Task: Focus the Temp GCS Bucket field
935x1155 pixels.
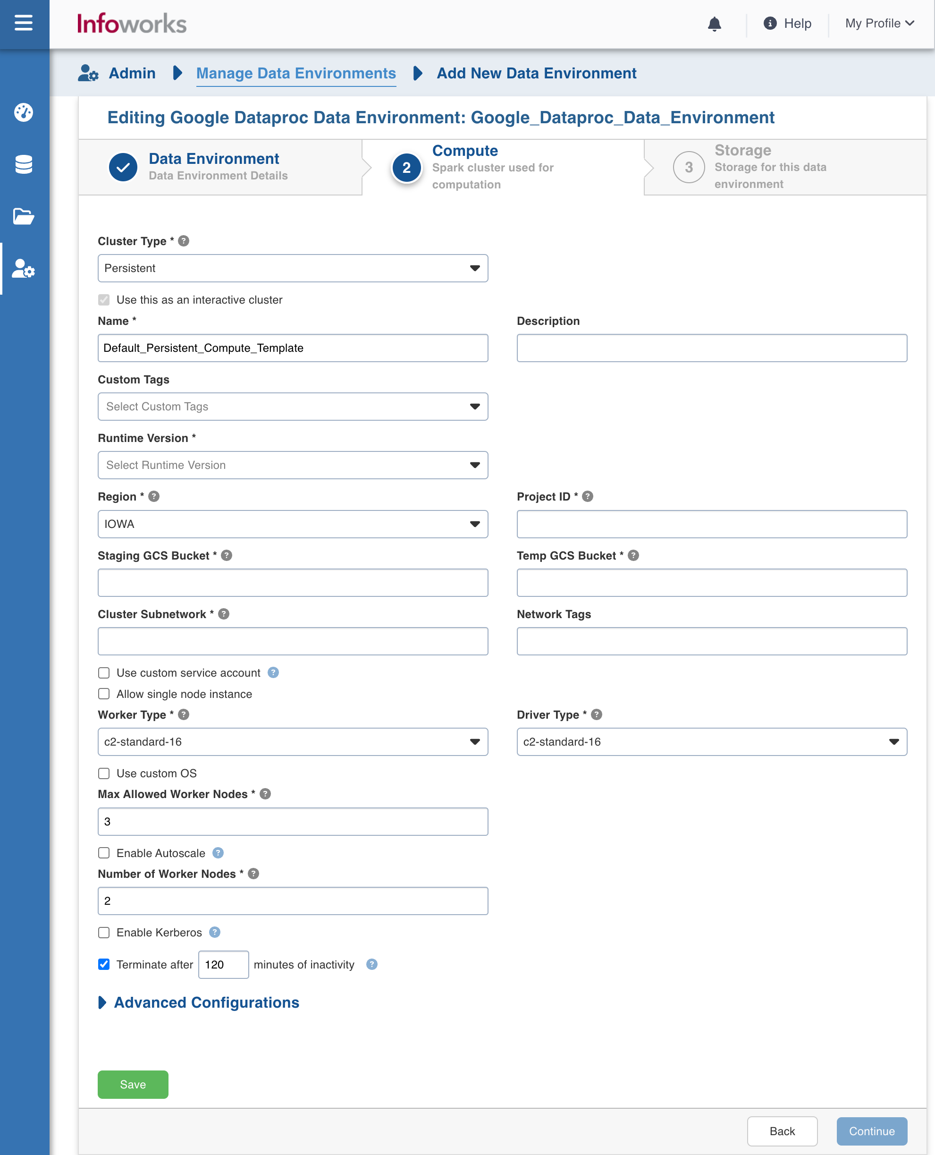Action: click(x=712, y=583)
